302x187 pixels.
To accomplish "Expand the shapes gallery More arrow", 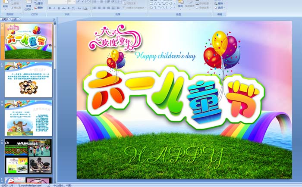I will click(174, 7).
